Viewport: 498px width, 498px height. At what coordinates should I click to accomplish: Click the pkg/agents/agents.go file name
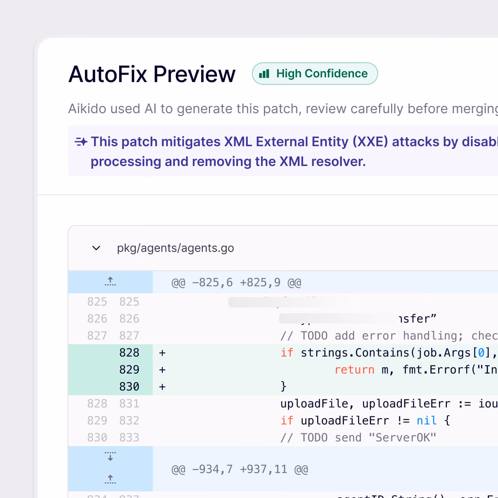[x=175, y=248]
